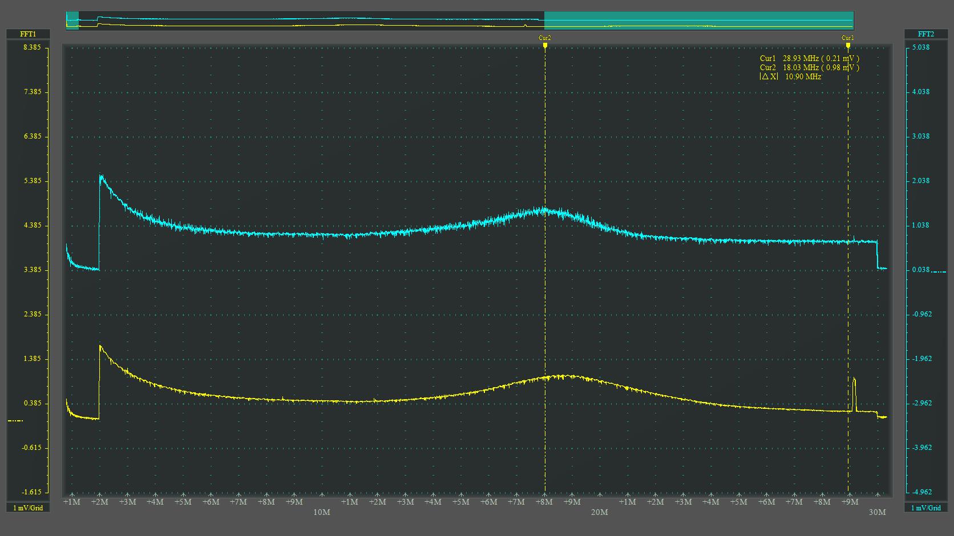
Task: Click the small teal block at overview start
Action: pyautogui.click(x=72, y=20)
